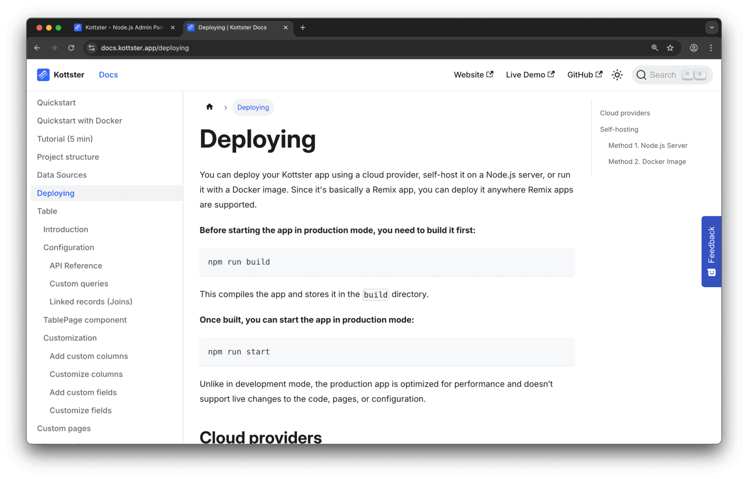Open Customization sidebar item
The width and height of the screenshot is (748, 479).
(x=70, y=338)
